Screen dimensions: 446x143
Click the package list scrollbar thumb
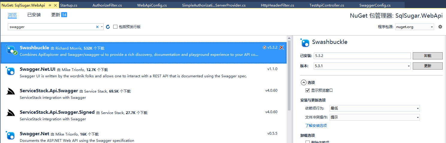289,76
